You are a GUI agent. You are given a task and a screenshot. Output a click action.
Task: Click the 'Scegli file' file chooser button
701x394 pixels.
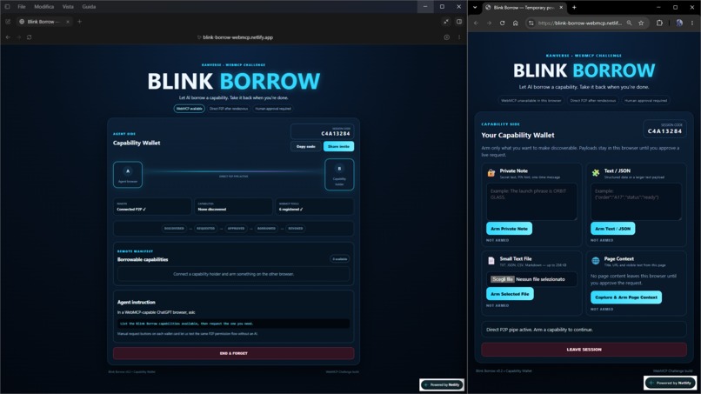pyautogui.click(x=503, y=279)
